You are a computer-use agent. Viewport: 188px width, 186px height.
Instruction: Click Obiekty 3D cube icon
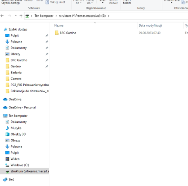coord(8,134)
